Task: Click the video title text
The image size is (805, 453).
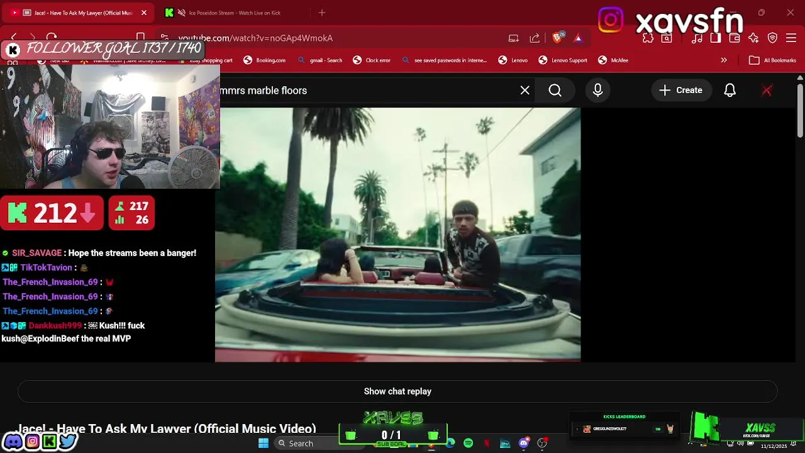Action: 165,429
